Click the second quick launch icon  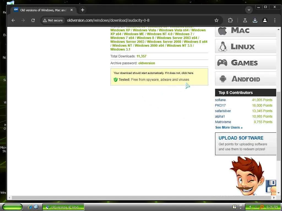click(36, 207)
